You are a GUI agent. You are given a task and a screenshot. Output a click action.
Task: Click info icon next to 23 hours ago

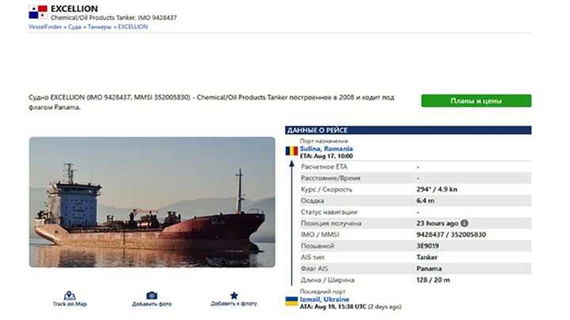(464, 223)
